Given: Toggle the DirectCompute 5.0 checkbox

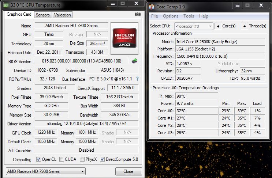Looking at the screenshot, I should tap(103, 159).
